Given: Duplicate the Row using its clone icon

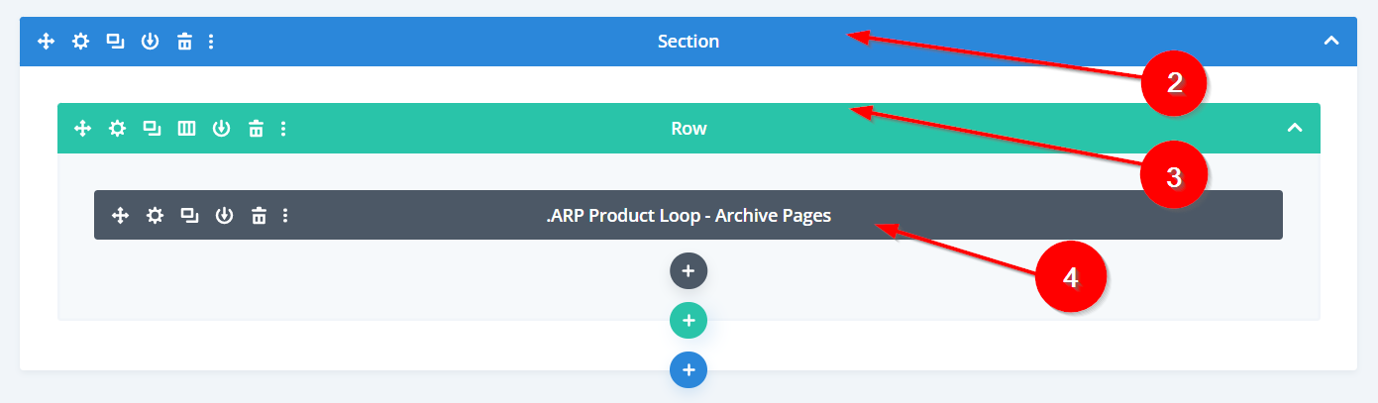Looking at the screenshot, I should (x=152, y=128).
